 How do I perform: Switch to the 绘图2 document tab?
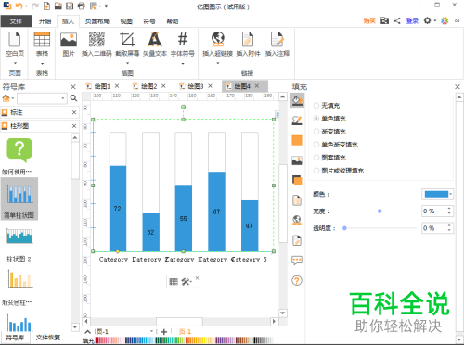[149, 86]
